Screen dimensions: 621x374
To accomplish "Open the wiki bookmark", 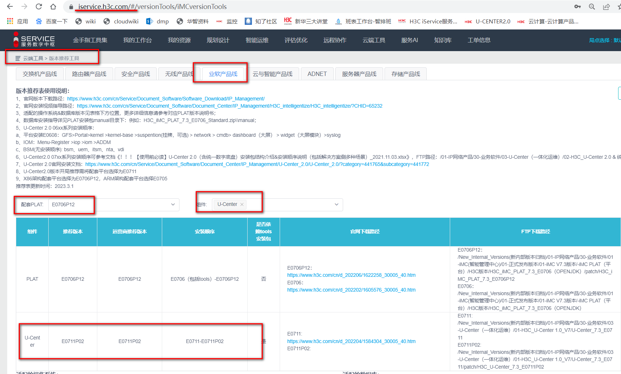I will tap(86, 21).
